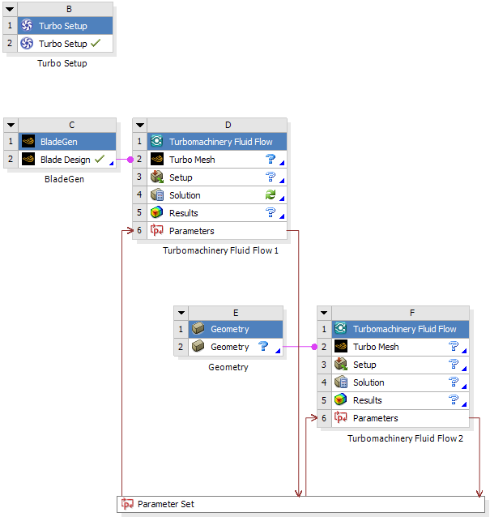Select Results cell in system D
Image resolution: width=490 pixels, height=521 pixels.
[x=217, y=212]
